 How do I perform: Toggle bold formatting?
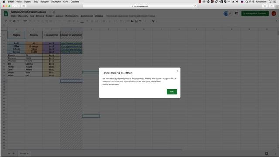tap(69, 21)
